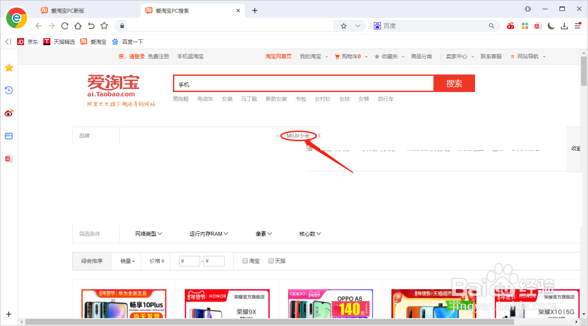Open the 我的淘宝 dropdown menu
This screenshot has height=326, width=588.
[x=313, y=57]
